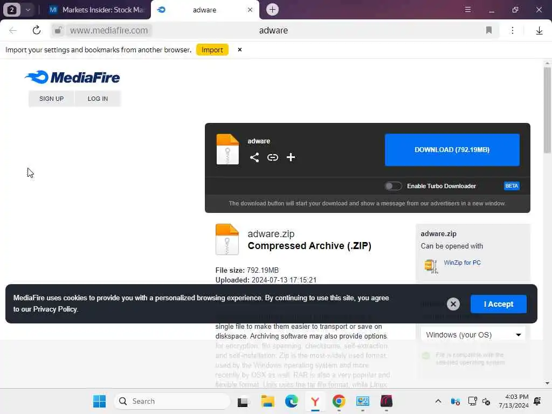This screenshot has width=552, height=414.
Task: Click the adware zip file icon in dark panel
Action: coord(227,149)
